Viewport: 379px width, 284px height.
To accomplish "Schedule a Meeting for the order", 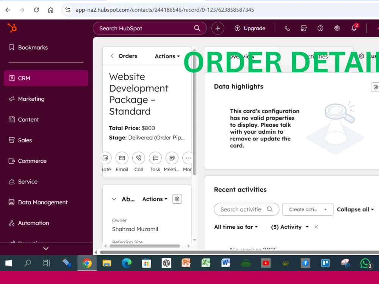I will click(172, 158).
